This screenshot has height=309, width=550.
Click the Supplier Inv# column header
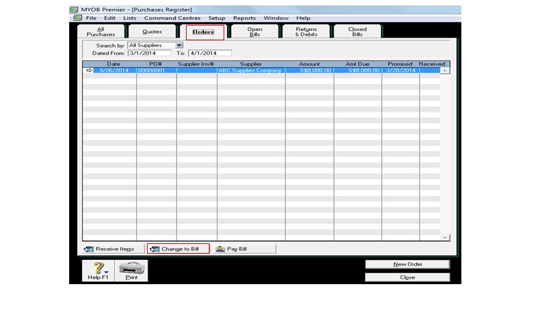[x=196, y=64]
